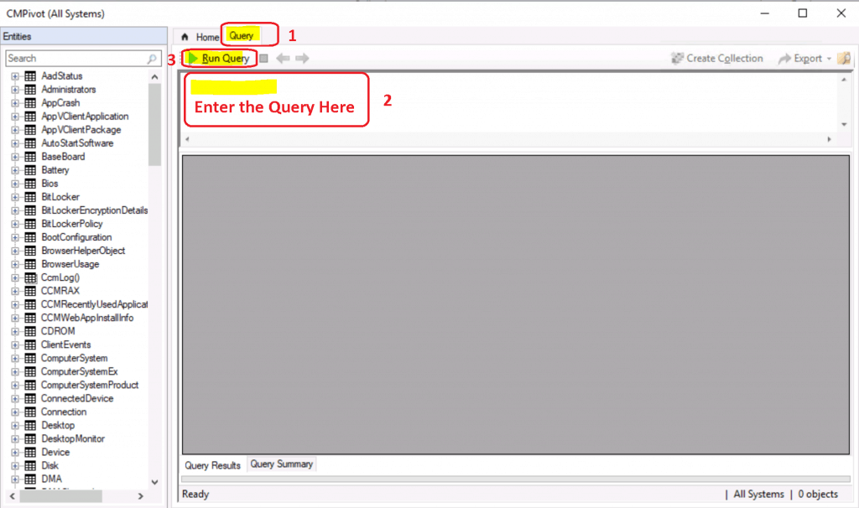Click the search magnifier icon in Entities
The width and height of the screenshot is (859, 508).
pos(152,58)
